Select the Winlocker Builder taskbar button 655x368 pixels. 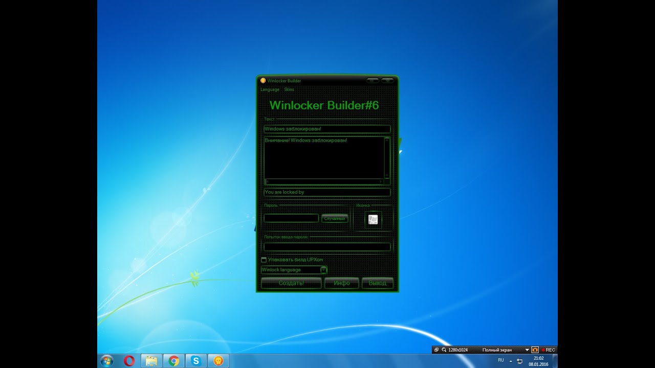(218, 361)
